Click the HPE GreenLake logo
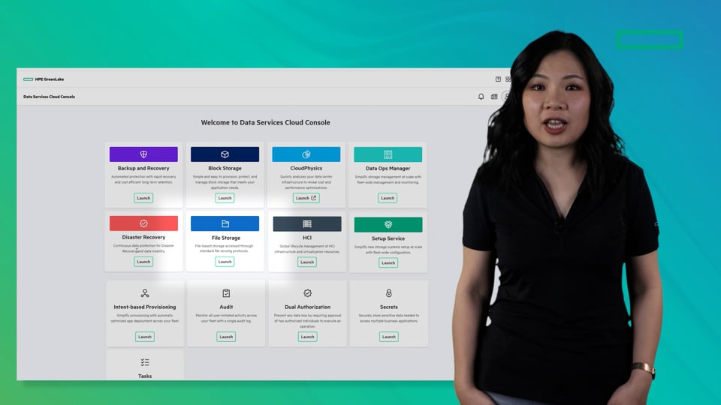The height and width of the screenshot is (405, 721). click(44, 79)
